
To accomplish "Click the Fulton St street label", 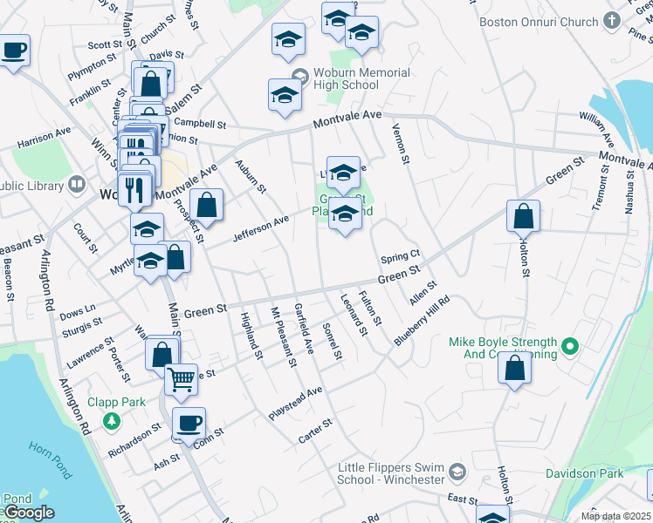I will coord(370,308).
